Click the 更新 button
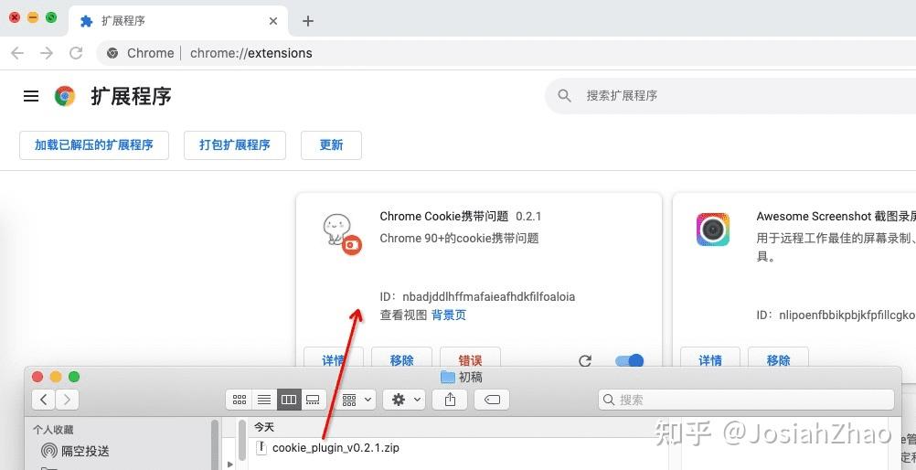This screenshot has height=470, width=916. click(x=331, y=145)
